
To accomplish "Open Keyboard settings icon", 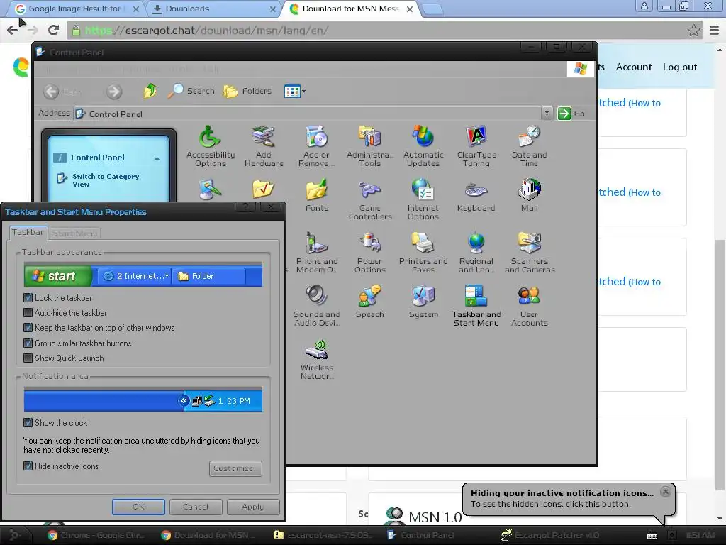I will coord(476,195).
